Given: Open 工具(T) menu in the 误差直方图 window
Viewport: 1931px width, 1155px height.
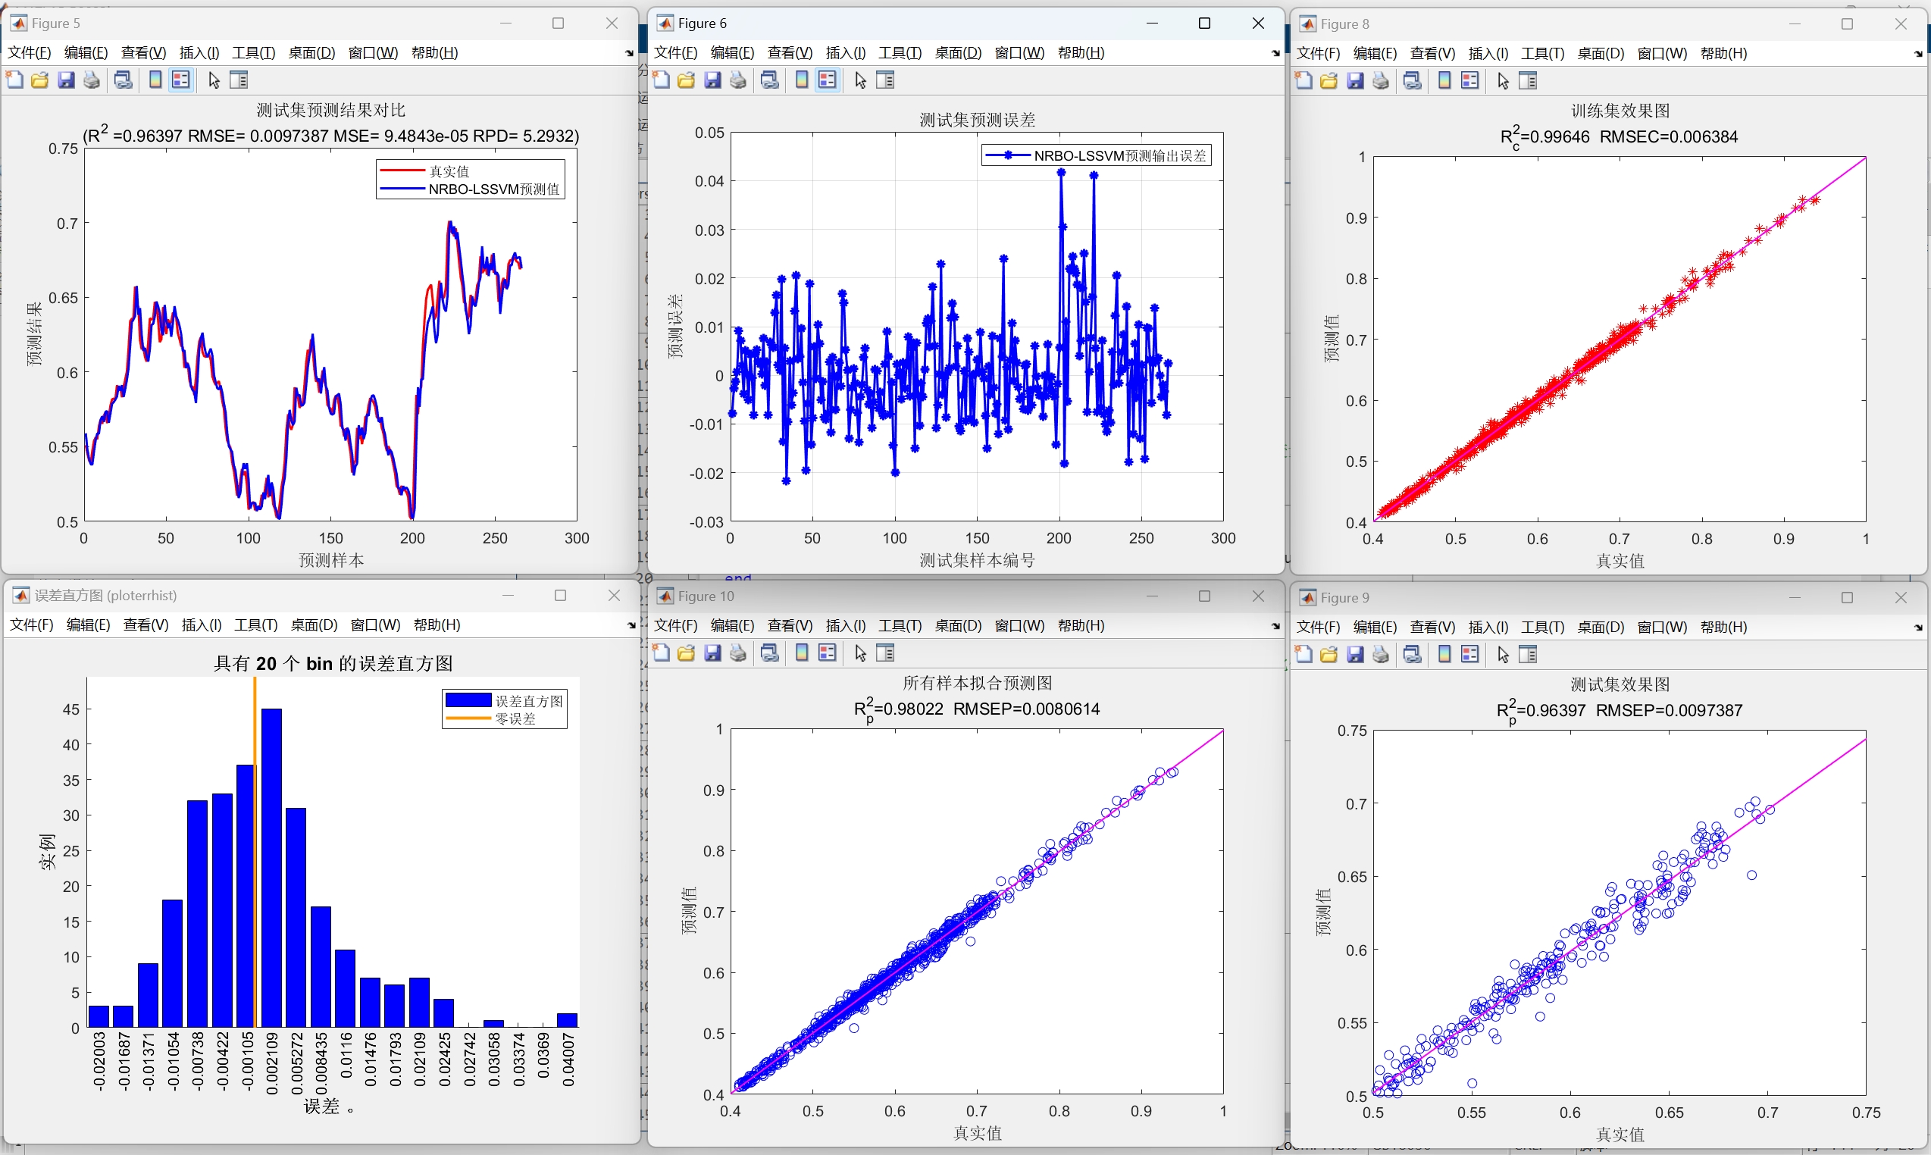Looking at the screenshot, I should (255, 625).
